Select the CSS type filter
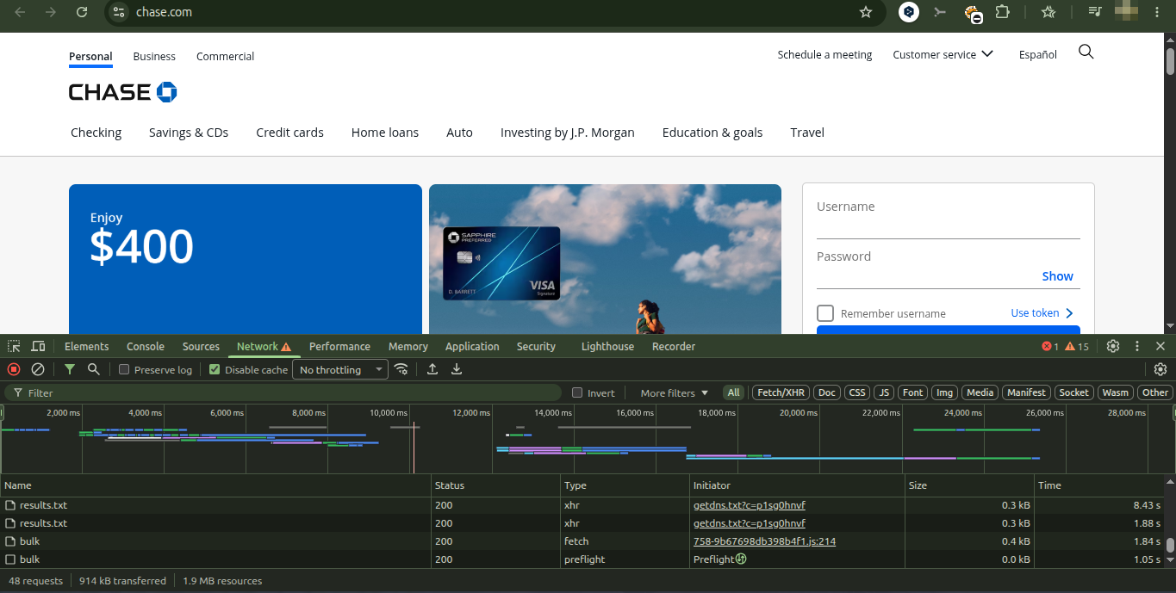Screen dimensions: 1176x593 tap(856, 392)
